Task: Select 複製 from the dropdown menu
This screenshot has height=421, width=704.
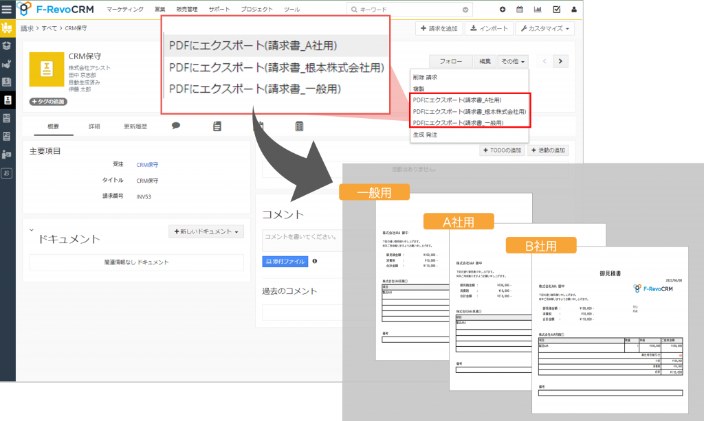Action: (470, 89)
